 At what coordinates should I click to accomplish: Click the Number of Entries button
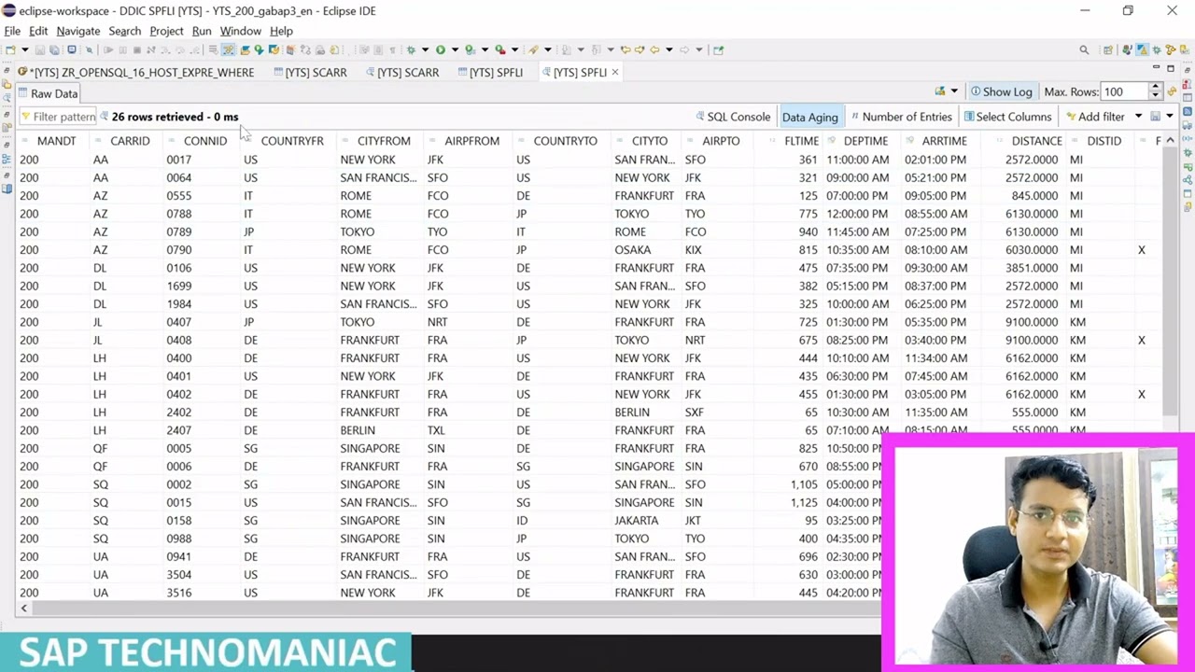901,117
